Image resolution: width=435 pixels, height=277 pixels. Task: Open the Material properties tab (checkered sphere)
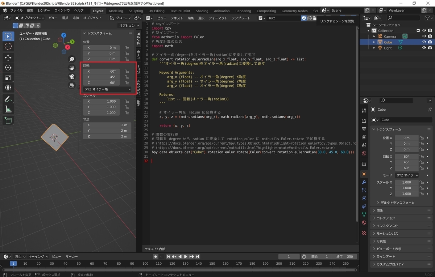[364, 223]
